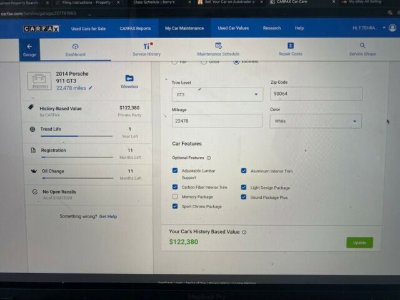Uncheck Adjustable Lumbar Support
Viewport: 400px width, 300px height.
(175, 171)
